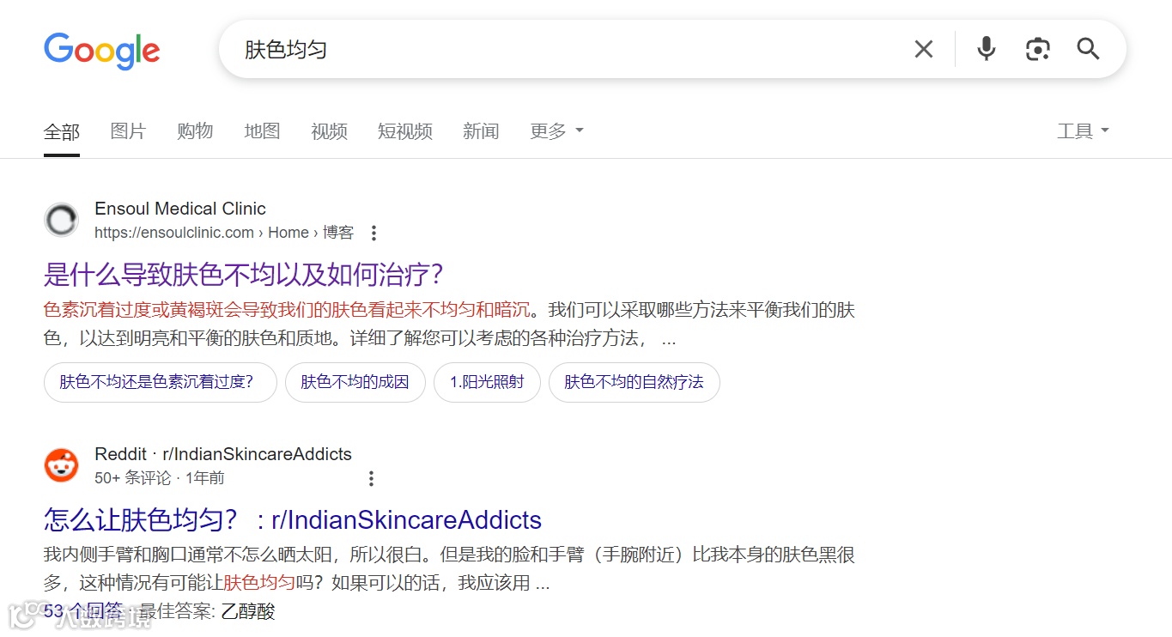This screenshot has height=637, width=1172.
Task: Click the Reddit favicon icon
Action: [61, 465]
